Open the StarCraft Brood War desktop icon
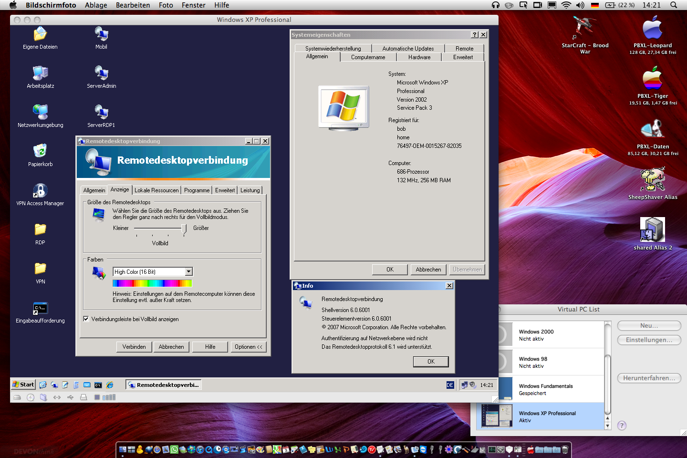This screenshot has height=458, width=687. (585, 35)
